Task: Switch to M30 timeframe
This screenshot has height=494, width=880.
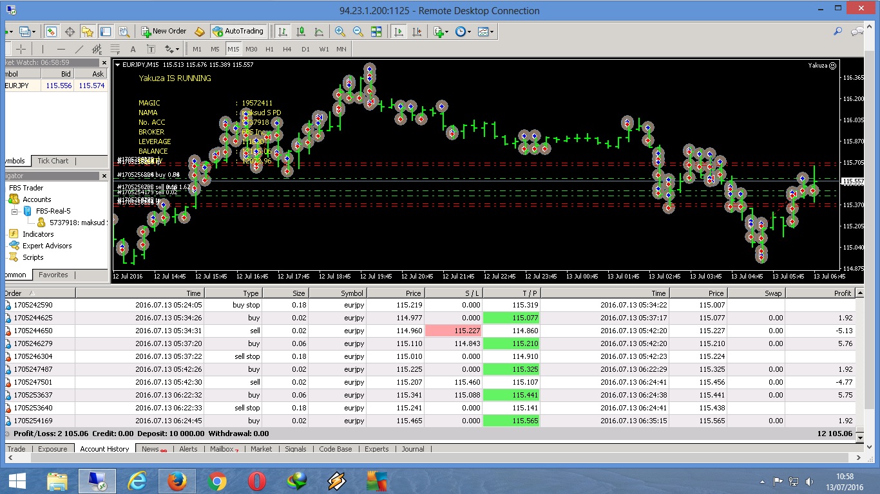Action: (251, 49)
